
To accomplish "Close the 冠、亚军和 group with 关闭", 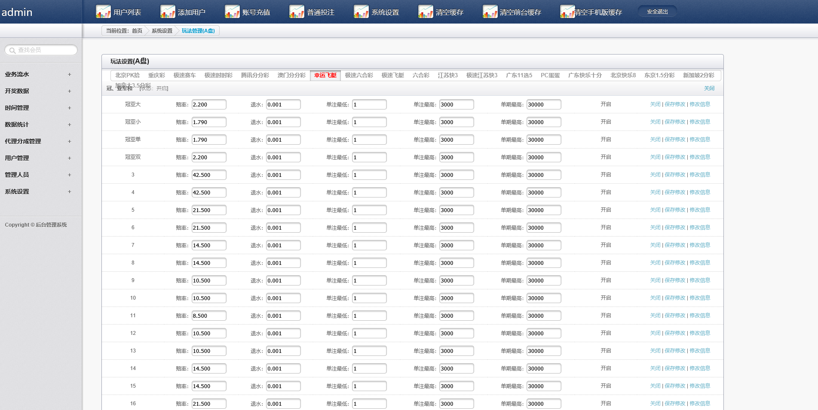I will click(x=709, y=88).
